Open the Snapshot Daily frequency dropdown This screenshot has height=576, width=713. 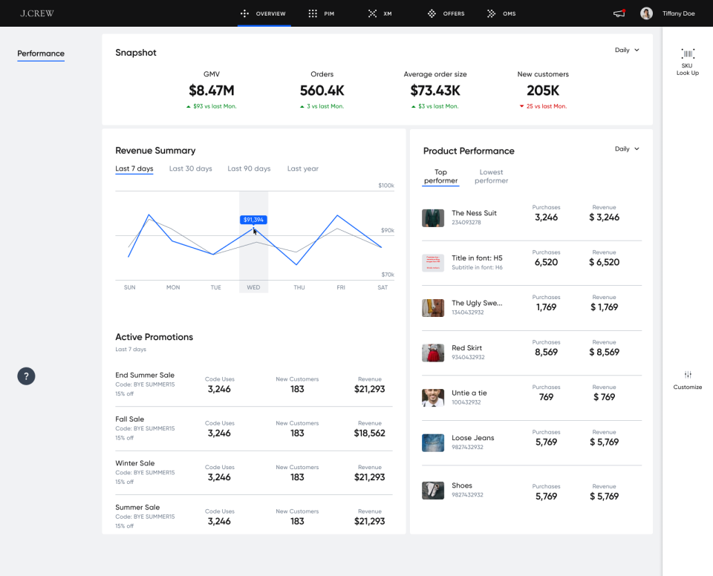(626, 50)
